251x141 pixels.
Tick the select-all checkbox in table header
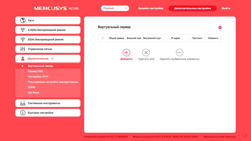[x=103, y=38]
